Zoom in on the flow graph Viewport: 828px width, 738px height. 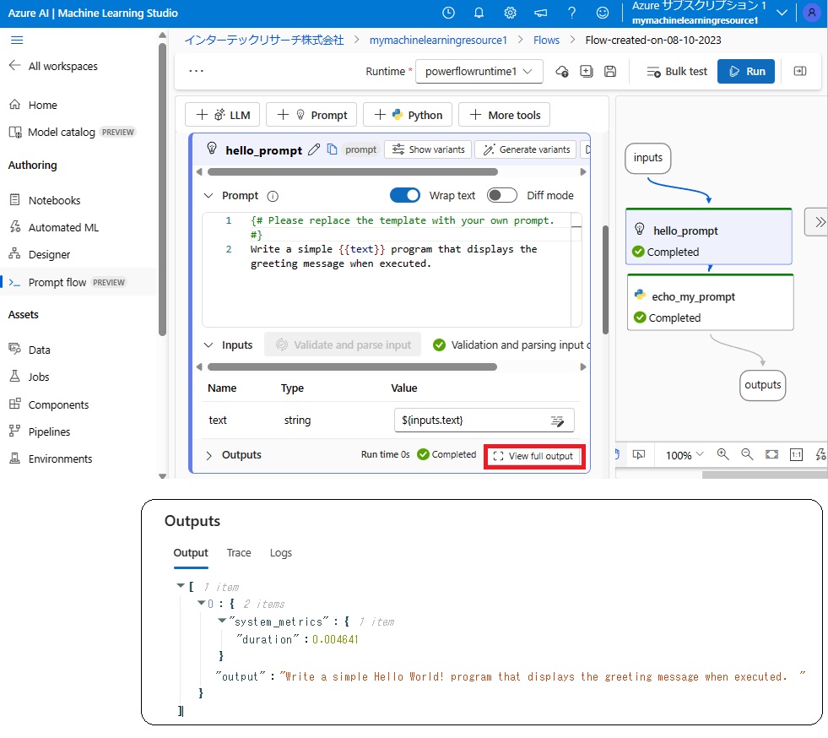coord(722,454)
